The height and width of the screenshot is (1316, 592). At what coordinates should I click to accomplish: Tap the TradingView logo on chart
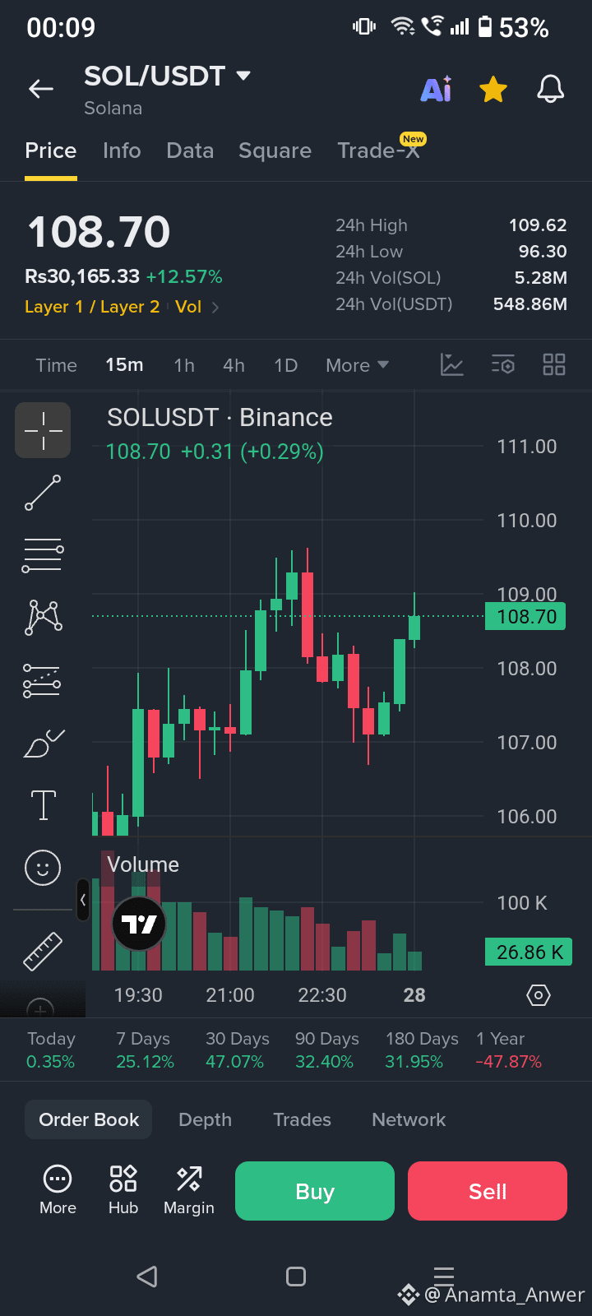[x=139, y=924]
